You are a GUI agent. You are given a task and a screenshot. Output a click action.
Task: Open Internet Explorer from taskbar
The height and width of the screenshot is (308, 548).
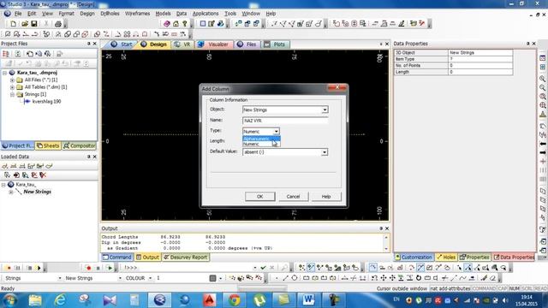coord(60,300)
